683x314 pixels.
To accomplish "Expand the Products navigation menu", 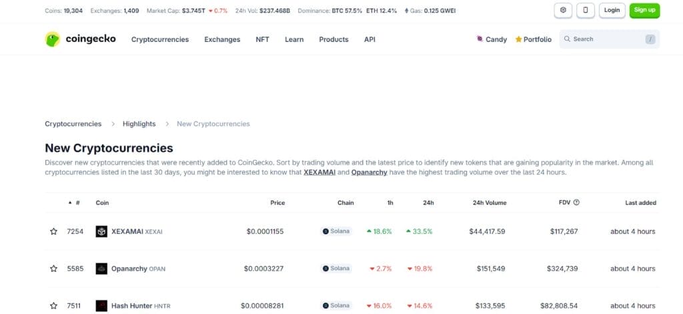I will click(x=333, y=39).
